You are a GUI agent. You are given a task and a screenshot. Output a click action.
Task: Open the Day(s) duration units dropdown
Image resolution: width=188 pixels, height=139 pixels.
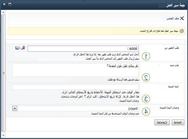click(15, 109)
